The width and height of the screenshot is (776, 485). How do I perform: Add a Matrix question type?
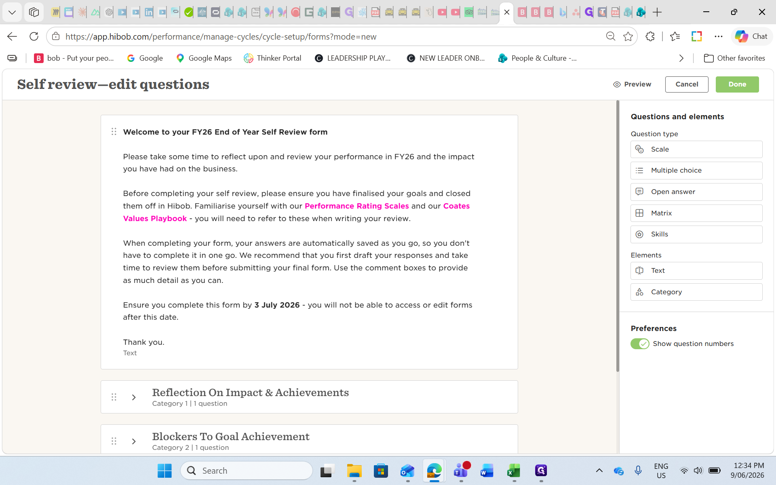pos(696,213)
